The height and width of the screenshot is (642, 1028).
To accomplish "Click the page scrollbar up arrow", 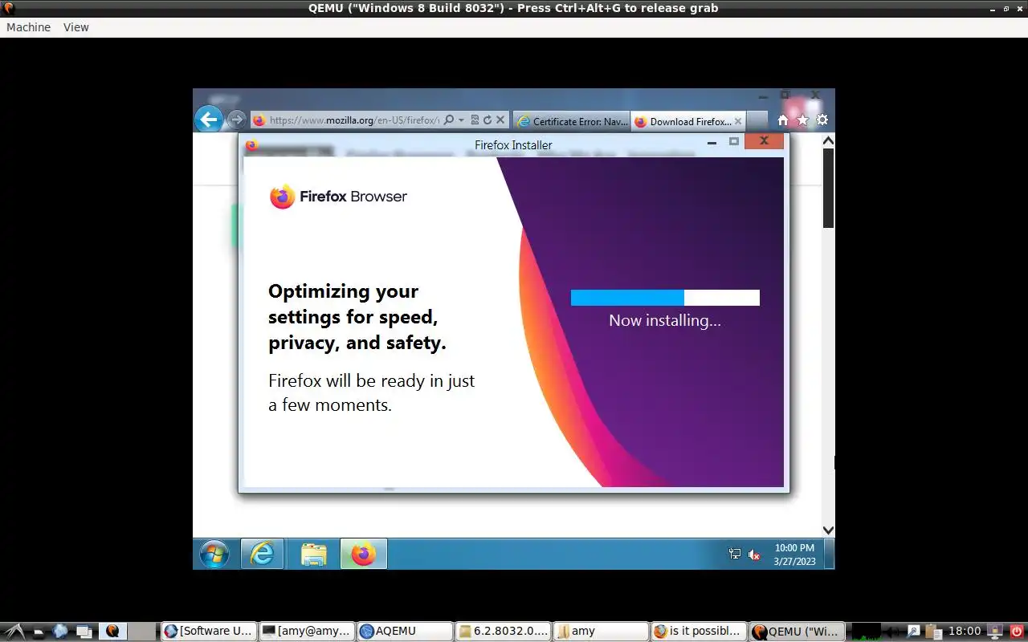I will coord(828,141).
